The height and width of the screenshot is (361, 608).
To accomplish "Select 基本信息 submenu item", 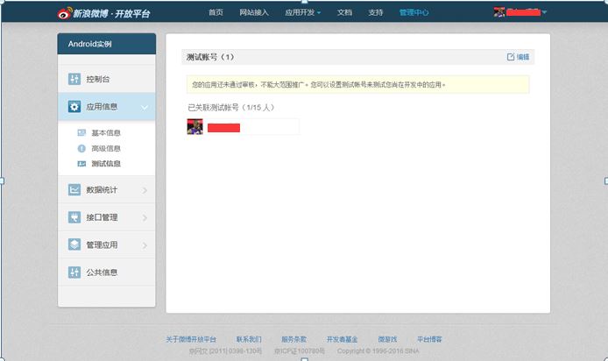I will (106, 133).
